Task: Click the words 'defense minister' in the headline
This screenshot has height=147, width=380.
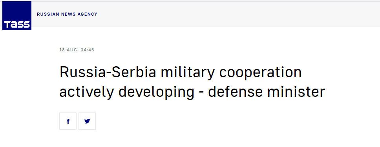Action: coord(267,92)
